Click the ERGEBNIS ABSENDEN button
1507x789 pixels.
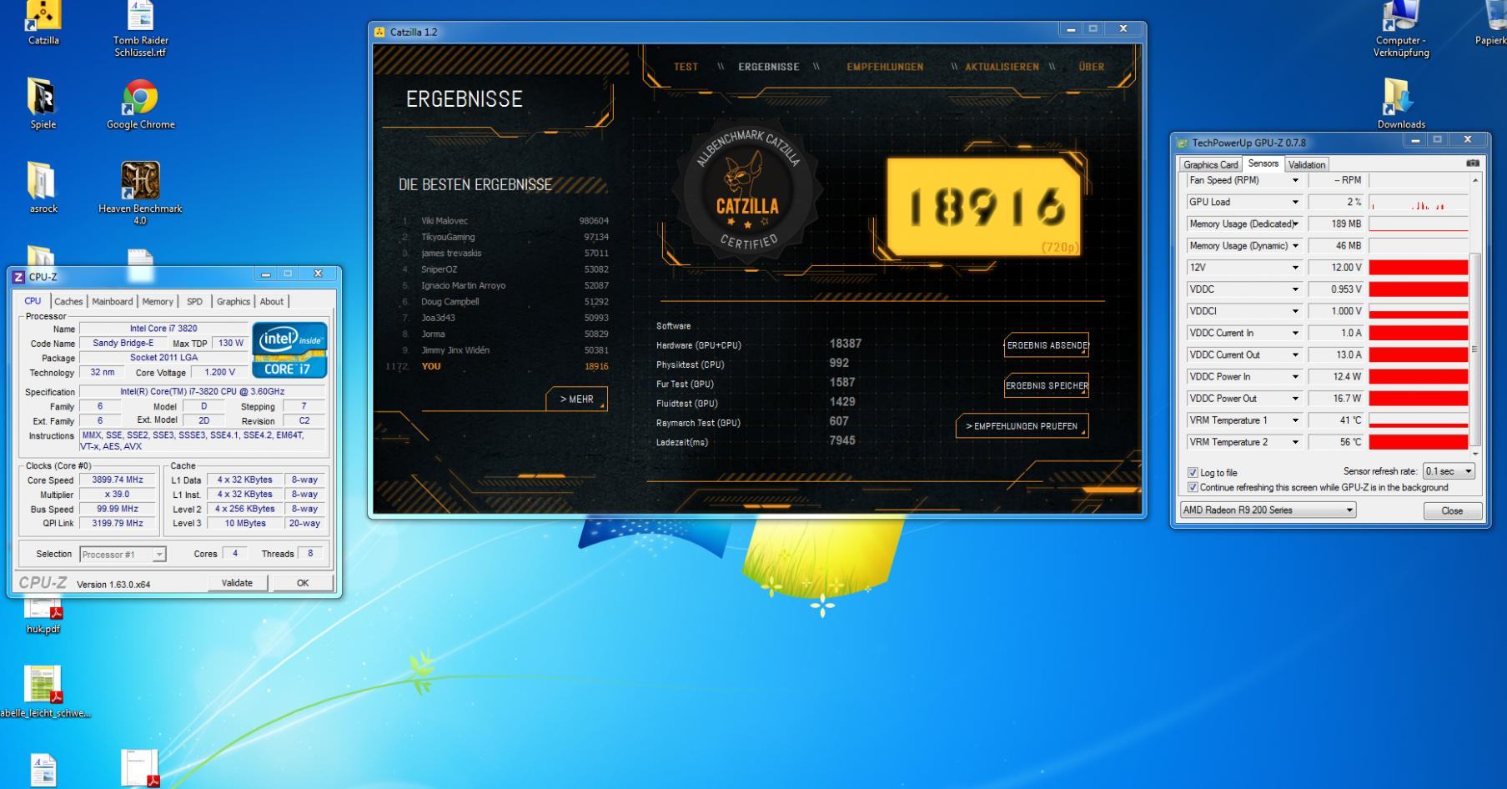click(x=1047, y=345)
